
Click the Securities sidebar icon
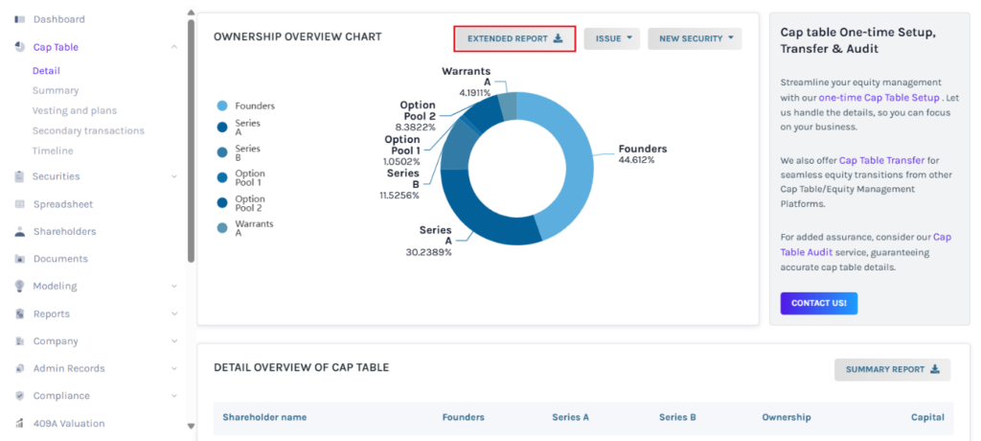tap(20, 176)
